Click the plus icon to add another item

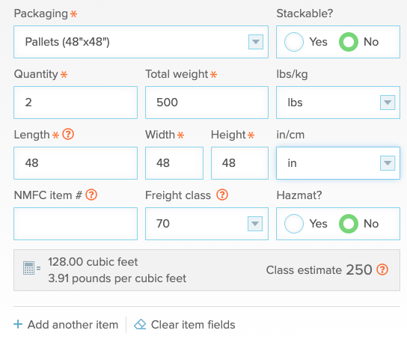coord(18,324)
